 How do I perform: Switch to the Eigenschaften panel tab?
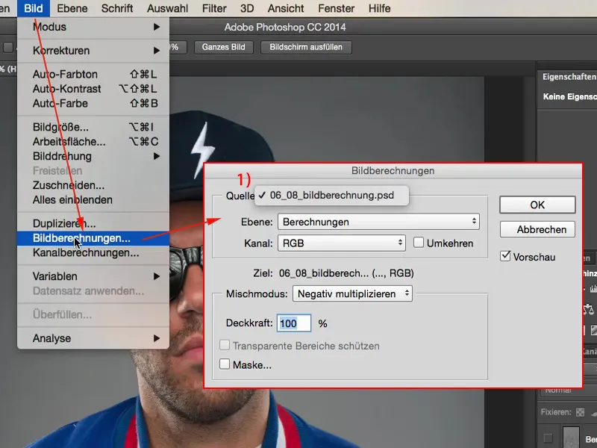569,77
